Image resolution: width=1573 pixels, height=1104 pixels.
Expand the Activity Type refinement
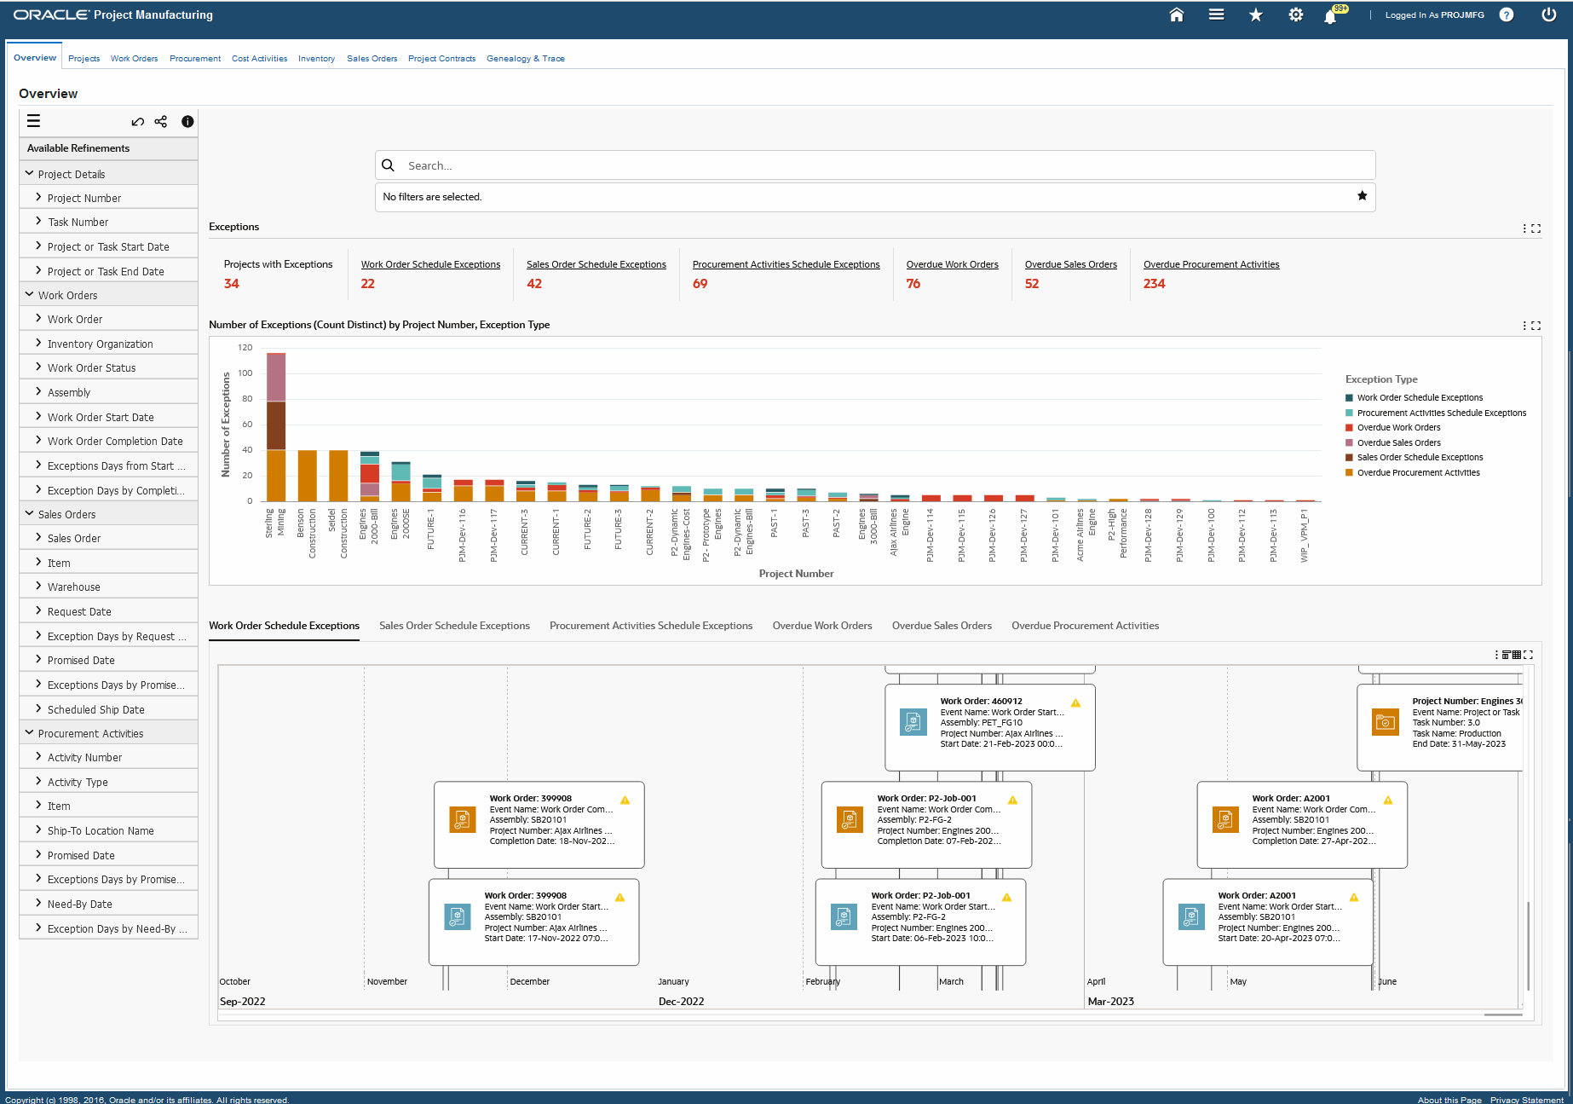[x=38, y=781]
